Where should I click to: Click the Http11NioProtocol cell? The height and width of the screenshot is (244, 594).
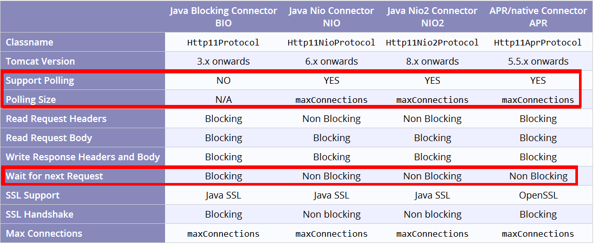[x=331, y=42]
